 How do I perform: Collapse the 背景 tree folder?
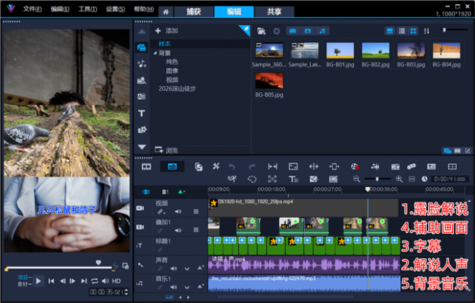155,53
